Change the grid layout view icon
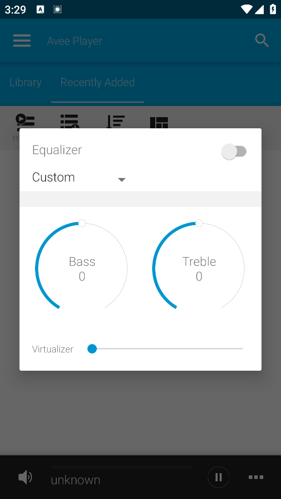The height and width of the screenshot is (499, 281). pos(159,122)
